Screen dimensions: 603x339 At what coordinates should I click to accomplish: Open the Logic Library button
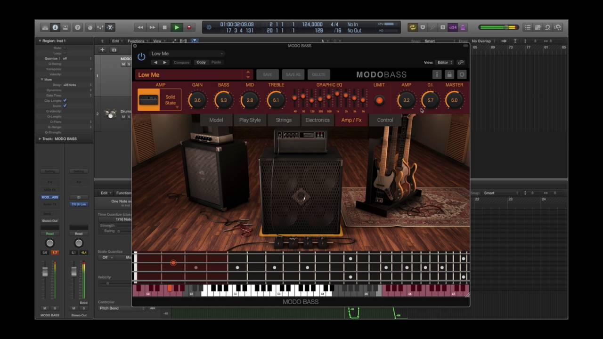coord(45,28)
